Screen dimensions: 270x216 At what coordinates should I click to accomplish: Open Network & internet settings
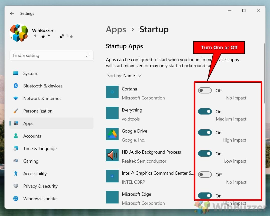[42, 98]
